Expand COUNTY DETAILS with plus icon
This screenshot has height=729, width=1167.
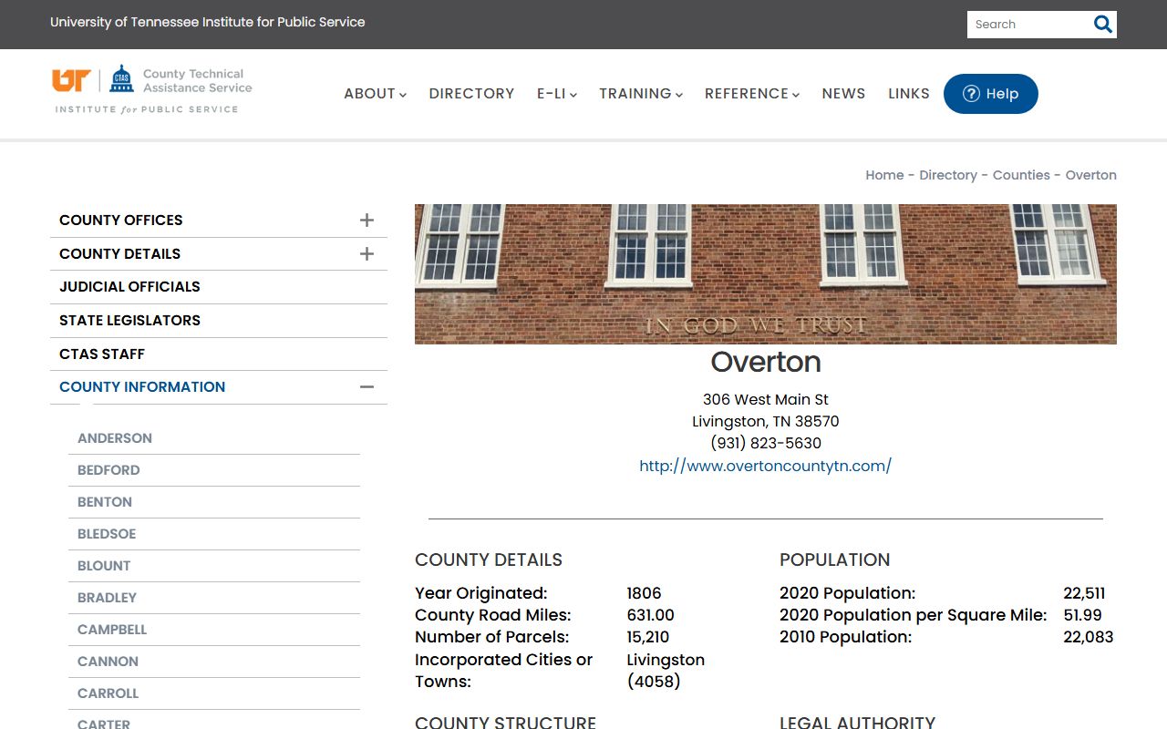tap(367, 254)
